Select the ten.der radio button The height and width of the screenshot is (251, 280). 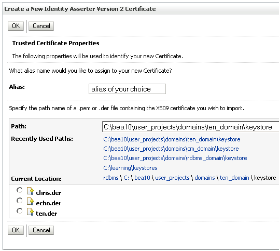point(20,211)
